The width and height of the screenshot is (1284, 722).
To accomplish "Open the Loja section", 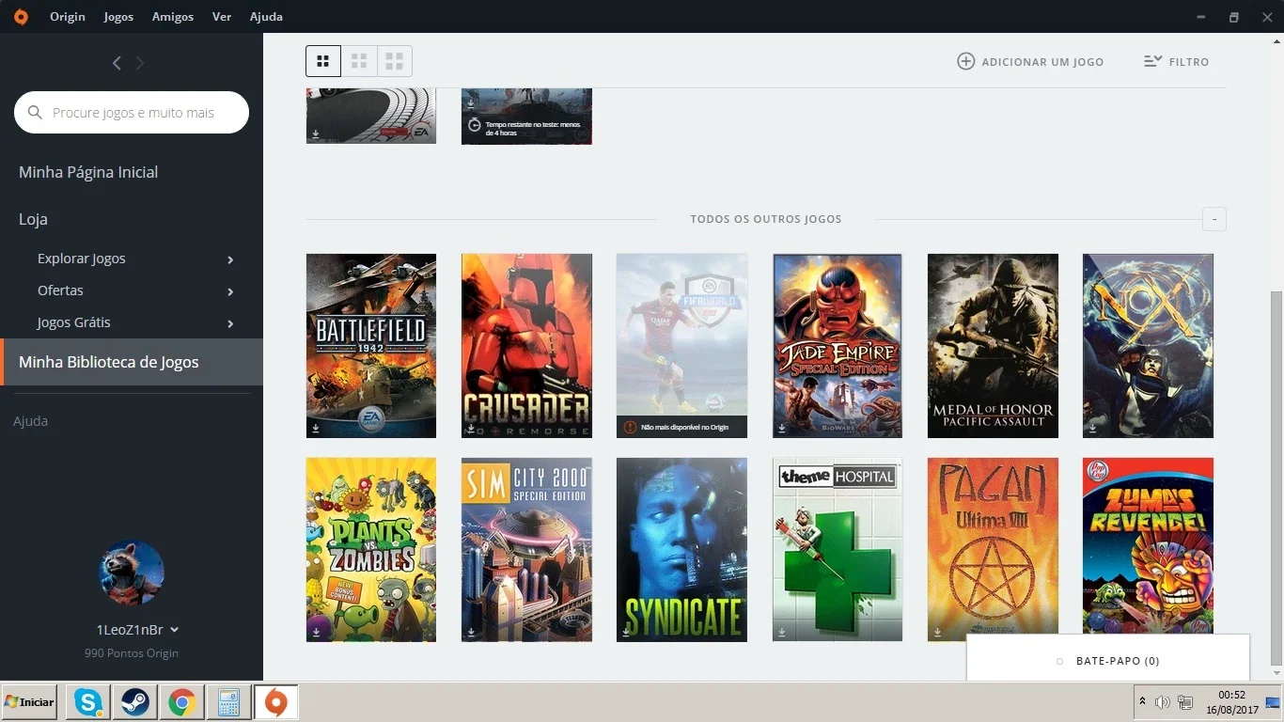I will (x=33, y=219).
